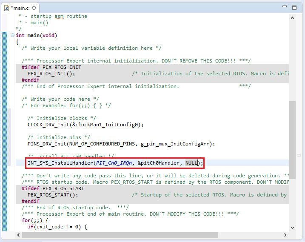Click the 'for(;;) {' loop line
The width and height of the screenshot is (305, 242).
click(x=35, y=220)
